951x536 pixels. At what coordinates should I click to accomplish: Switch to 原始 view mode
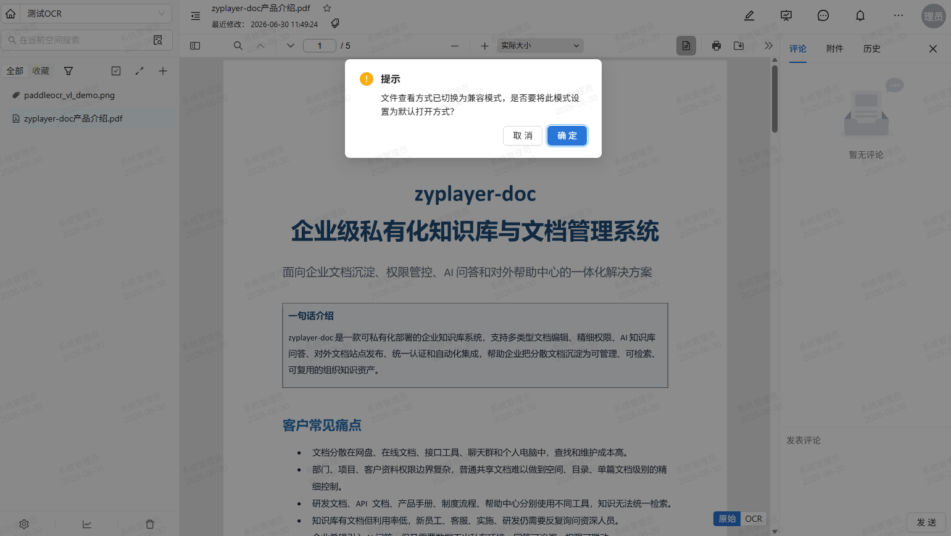[x=727, y=519]
